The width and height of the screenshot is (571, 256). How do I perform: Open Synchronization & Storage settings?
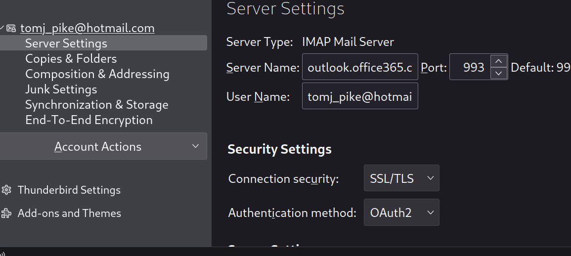[97, 105]
